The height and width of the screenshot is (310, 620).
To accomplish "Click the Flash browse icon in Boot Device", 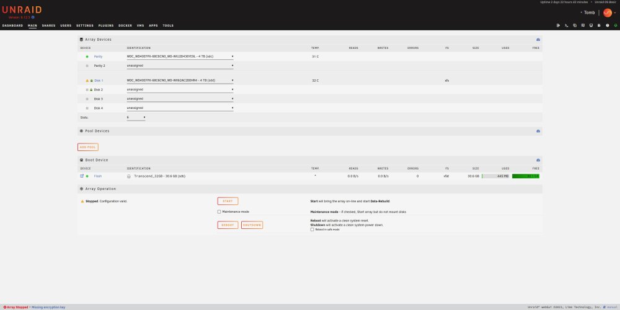I will [82, 176].
